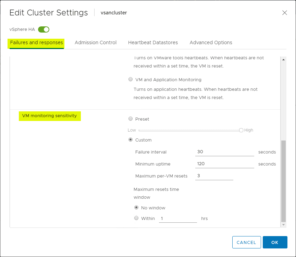Click the Failure interval input field
The image size is (296, 257).
(224, 152)
